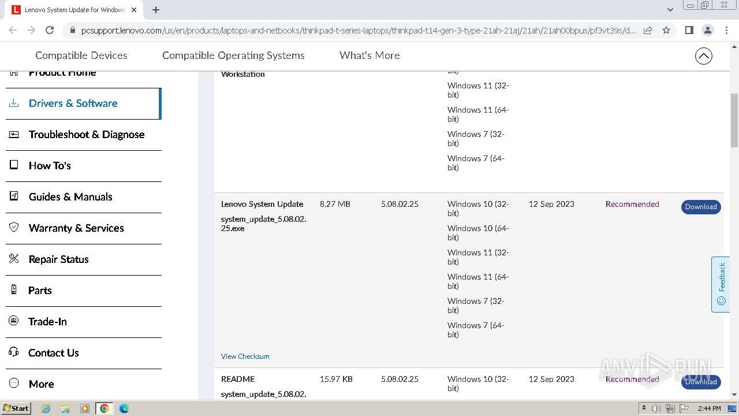This screenshot has width=739, height=416.
Task: Click the Troubleshoot & Diagnose icon
Action: [14, 134]
